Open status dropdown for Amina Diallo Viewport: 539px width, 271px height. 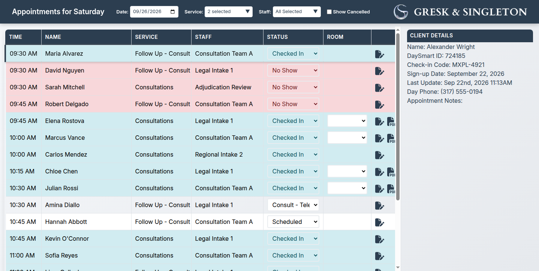tap(293, 205)
